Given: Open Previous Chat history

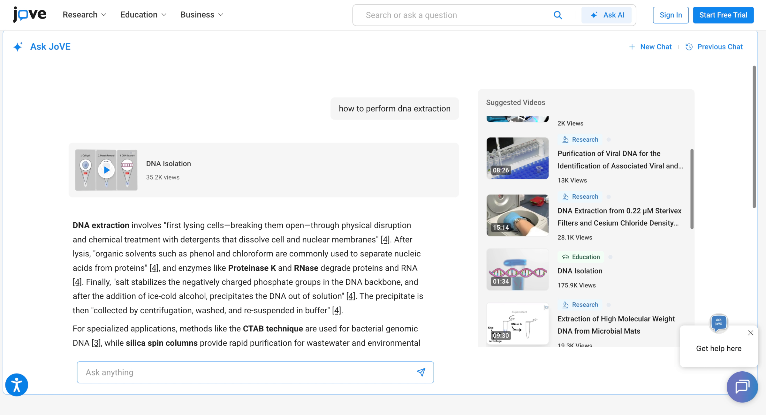Looking at the screenshot, I should pyautogui.click(x=714, y=47).
